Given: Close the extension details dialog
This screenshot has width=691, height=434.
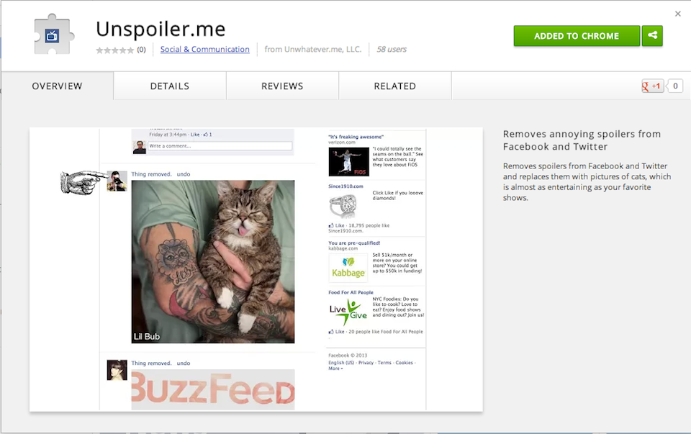Looking at the screenshot, I should [x=678, y=14].
